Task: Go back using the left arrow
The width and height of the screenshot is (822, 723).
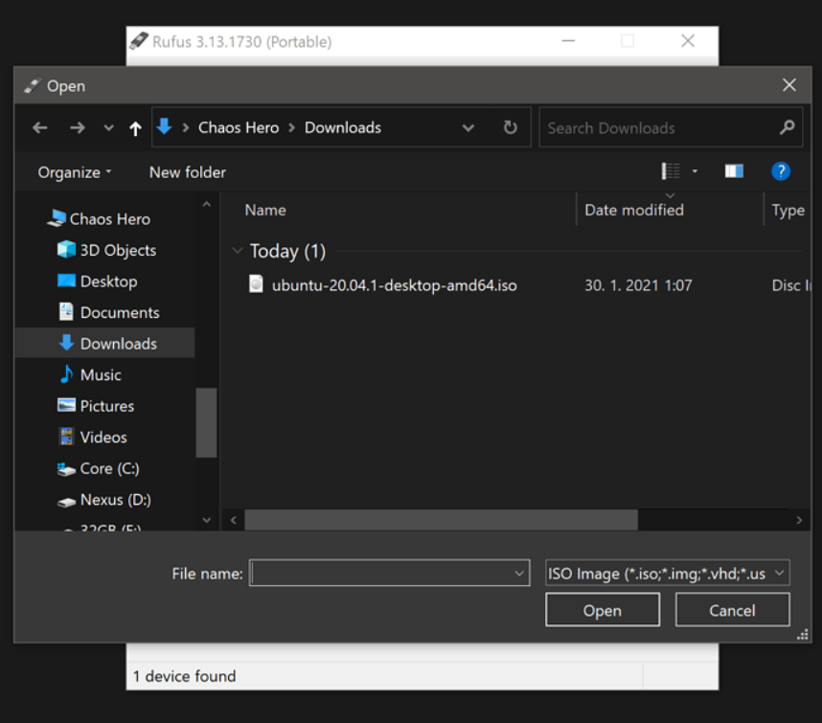Action: [x=40, y=127]
